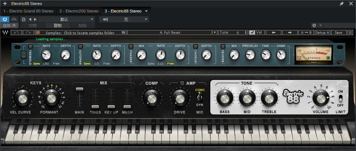Switch setup with Setup A button
This screenshot has height=151, width=356.
[323, 32]
